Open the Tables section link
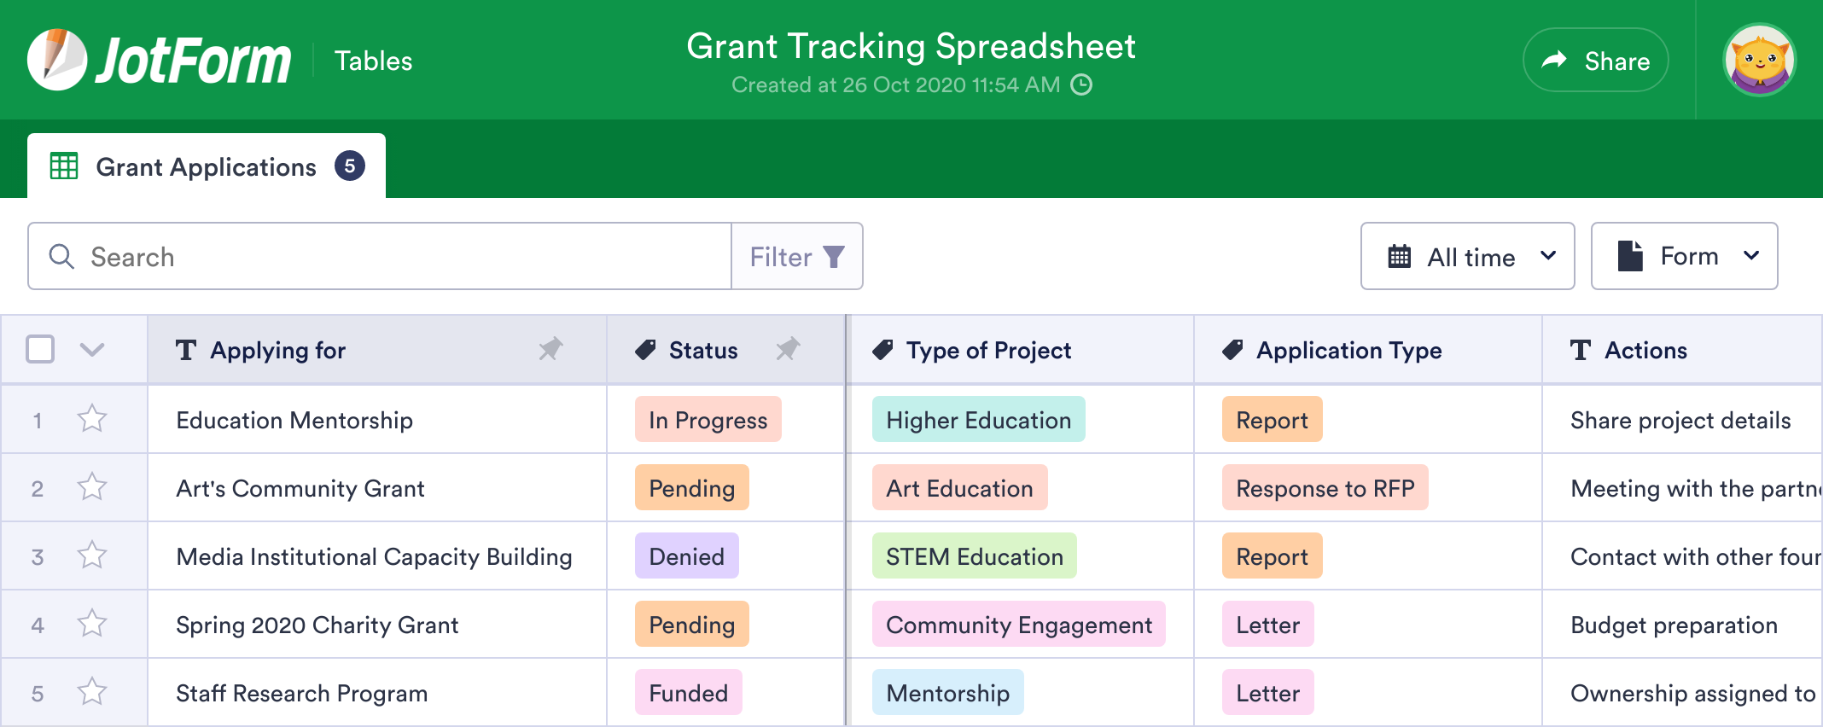The image size is (1823, 727). tap(373, 61)
